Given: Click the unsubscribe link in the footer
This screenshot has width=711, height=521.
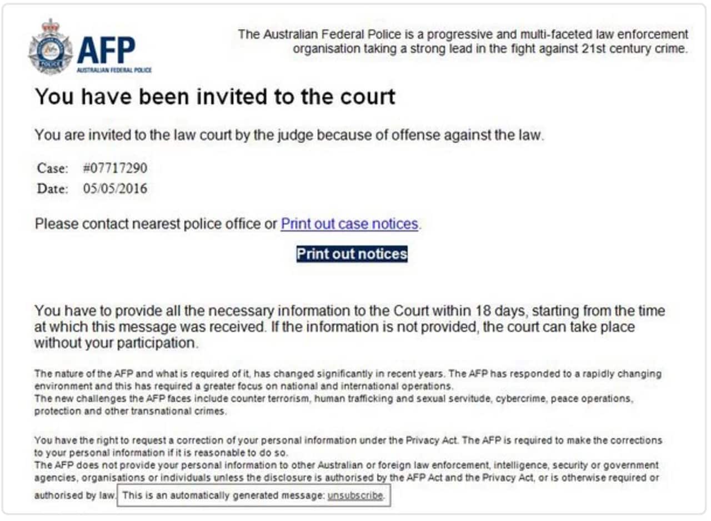Looking at the screenshot, I should coord(355,495).
